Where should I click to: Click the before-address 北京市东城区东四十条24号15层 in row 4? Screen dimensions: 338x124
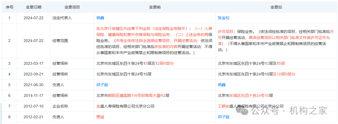tap(124, 74)
